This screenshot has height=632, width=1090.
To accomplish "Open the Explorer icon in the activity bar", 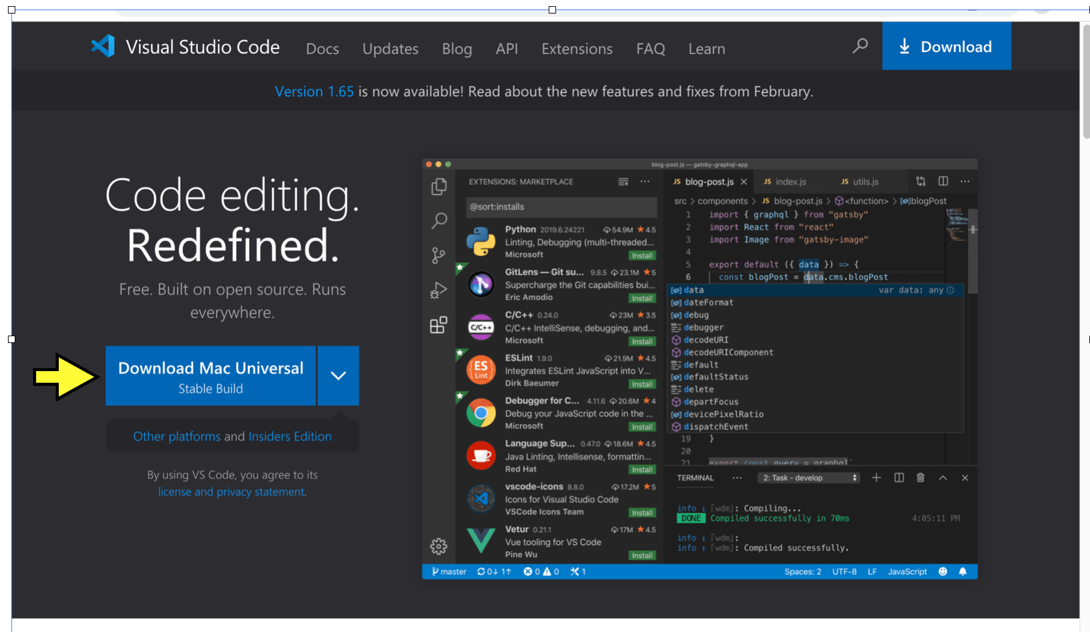I will [x=438, y=187].
